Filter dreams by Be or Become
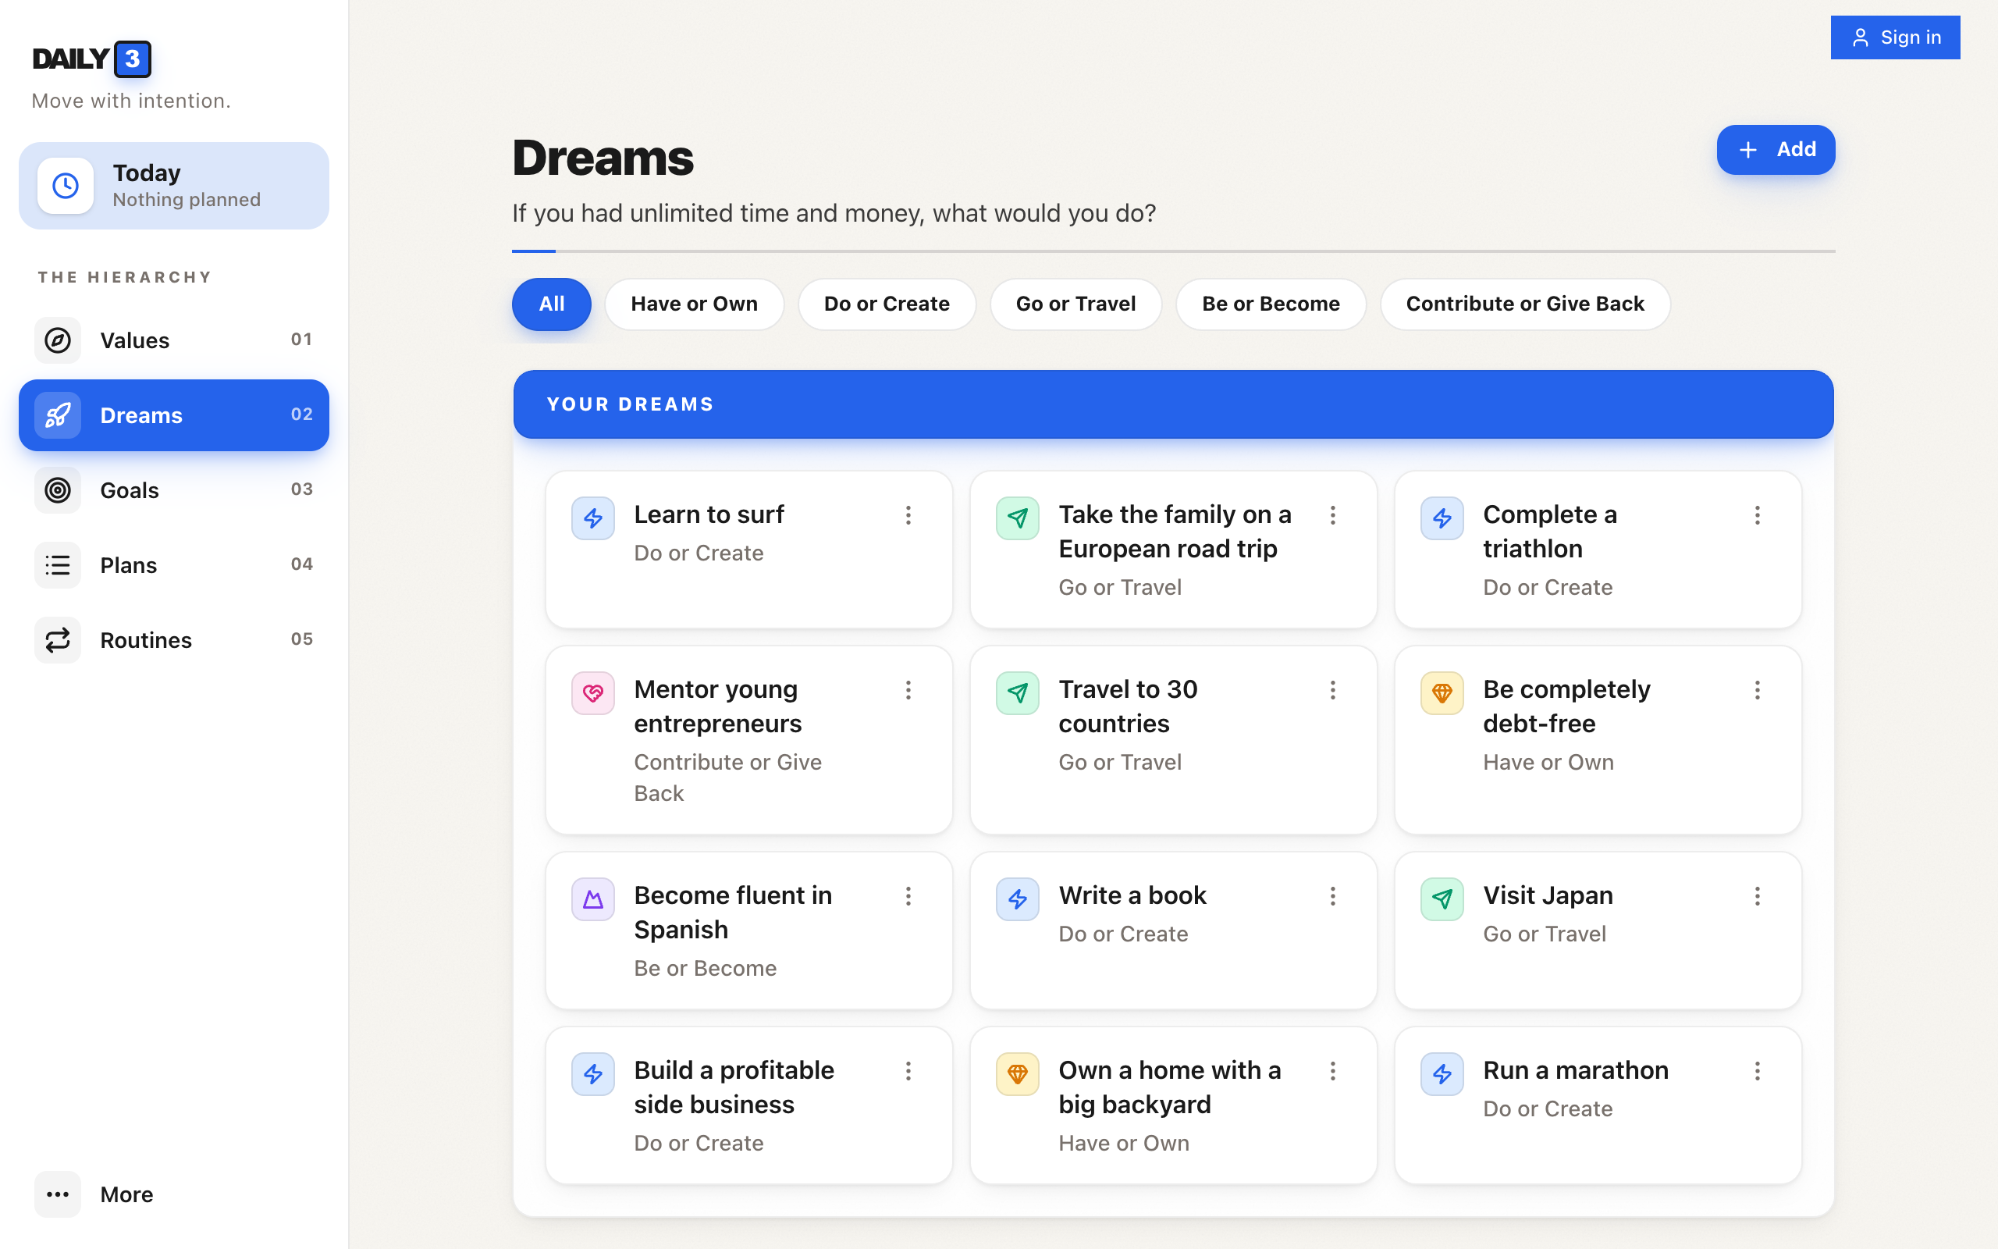This screenshot has width=1998, height=1249. (x=1271, y=304)
